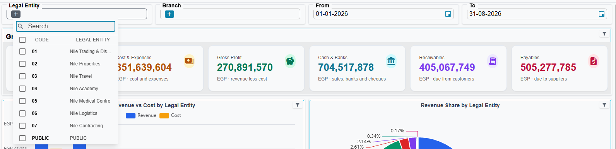Click the Payables document icon
The height and width of the screenshot is (149, 616).
(x=594, y=61)
